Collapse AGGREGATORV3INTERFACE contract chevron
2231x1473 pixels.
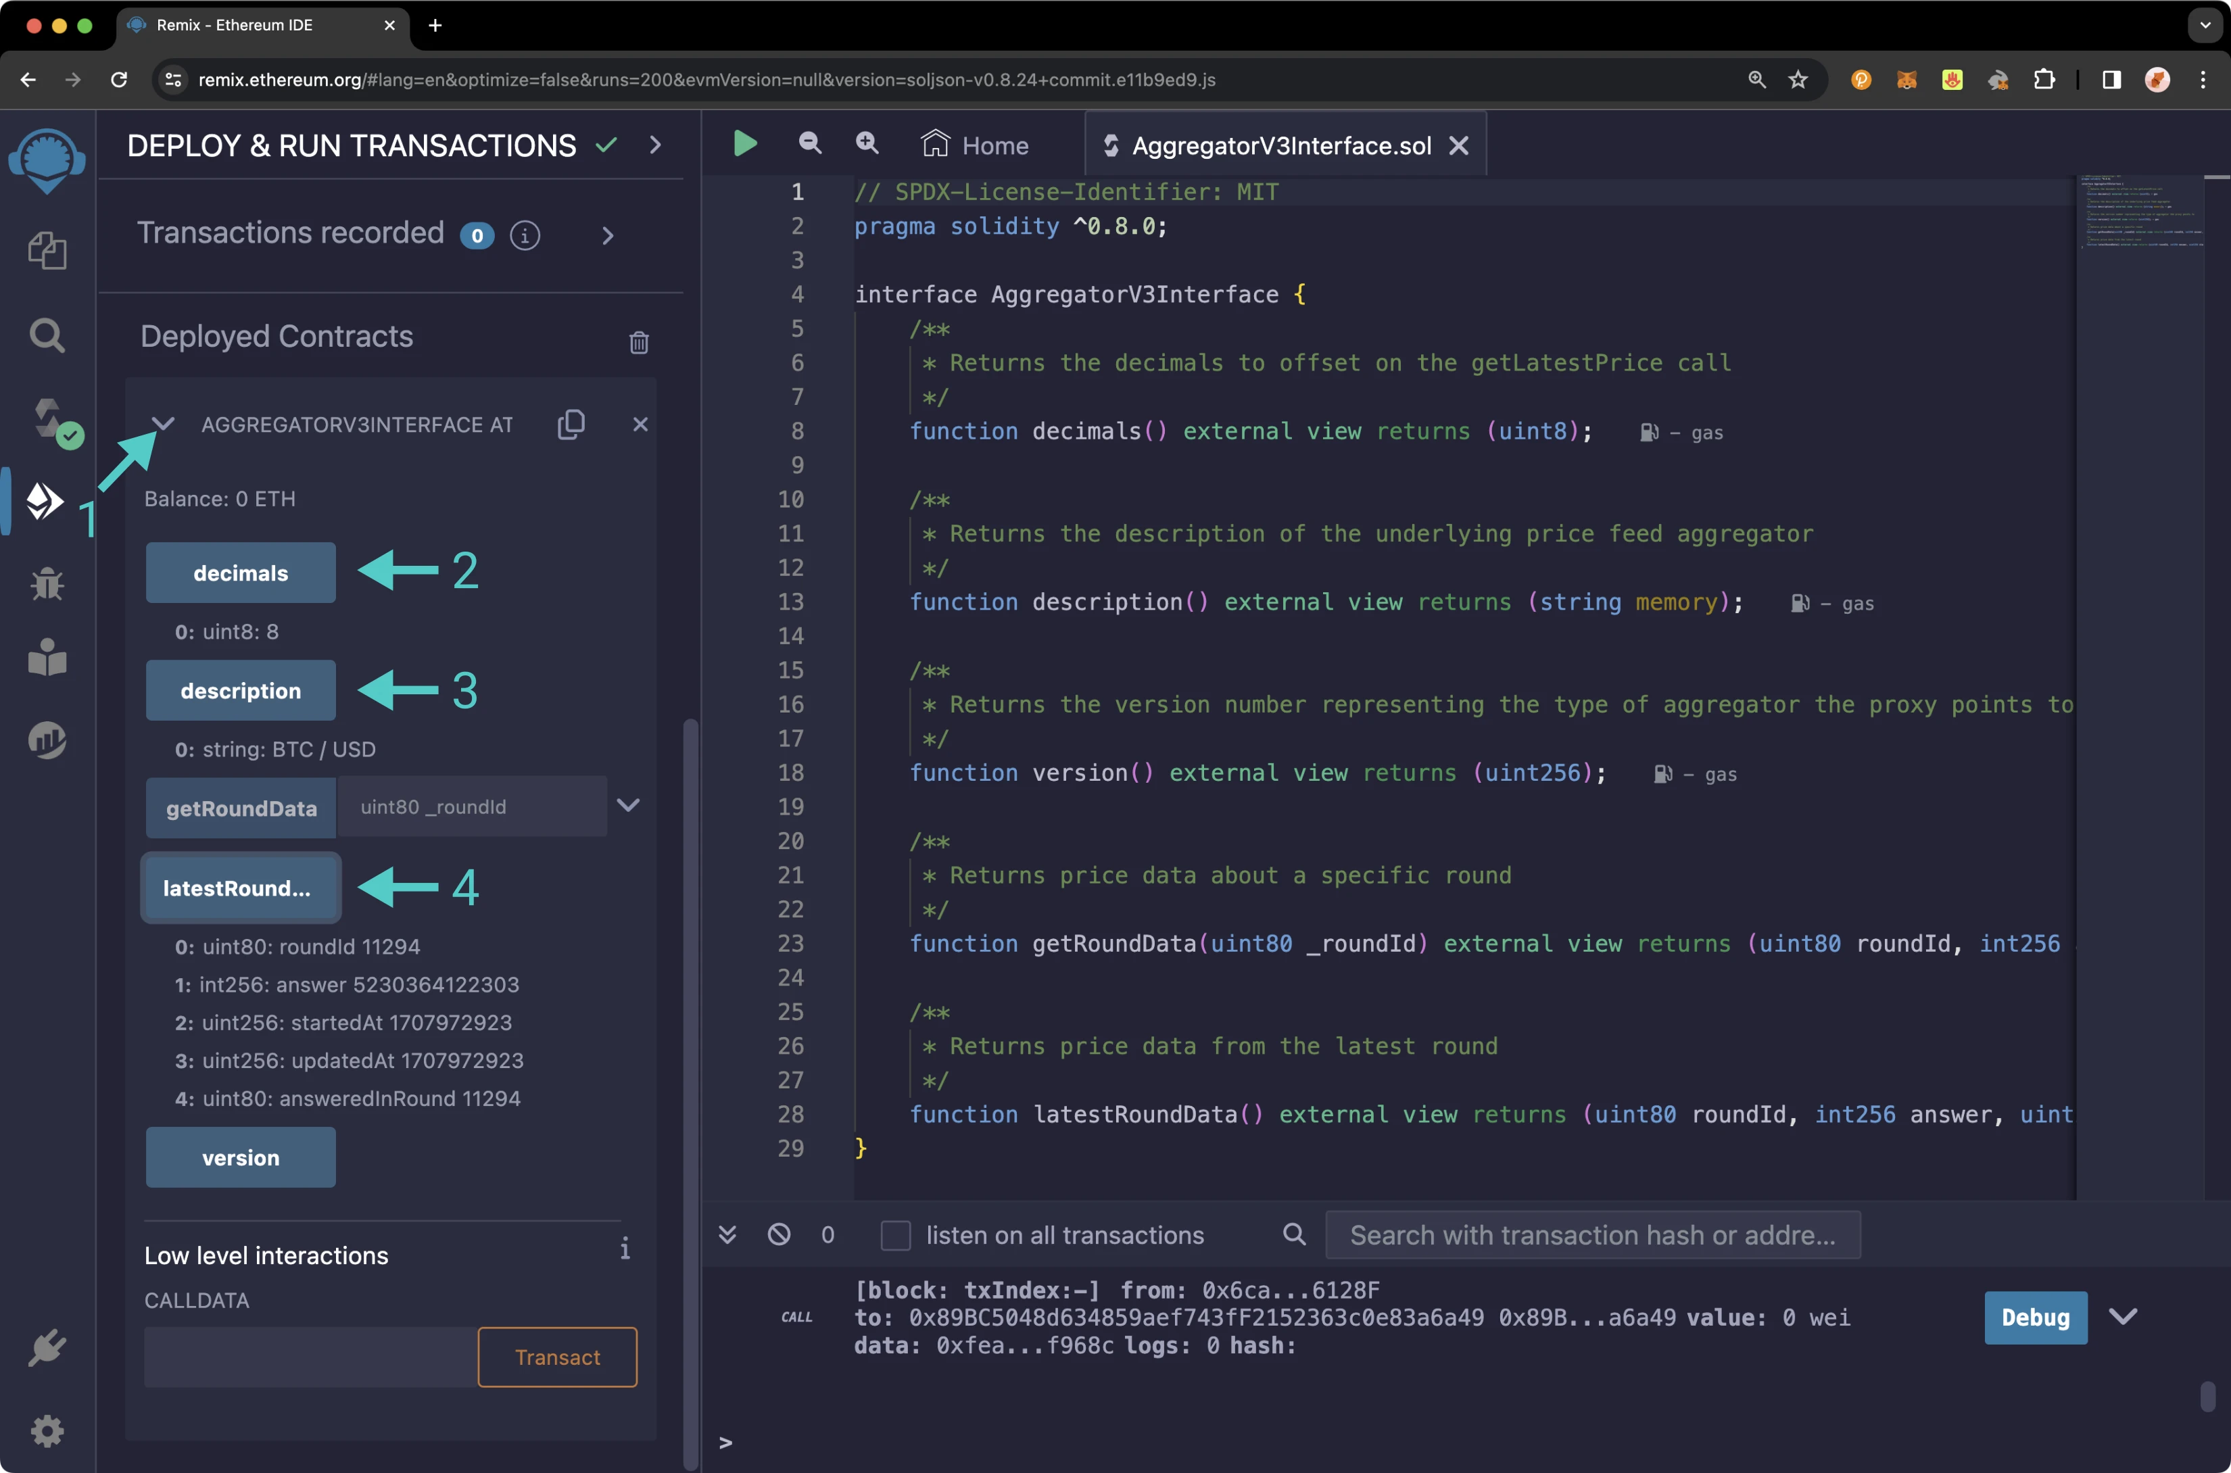(164, 425)
